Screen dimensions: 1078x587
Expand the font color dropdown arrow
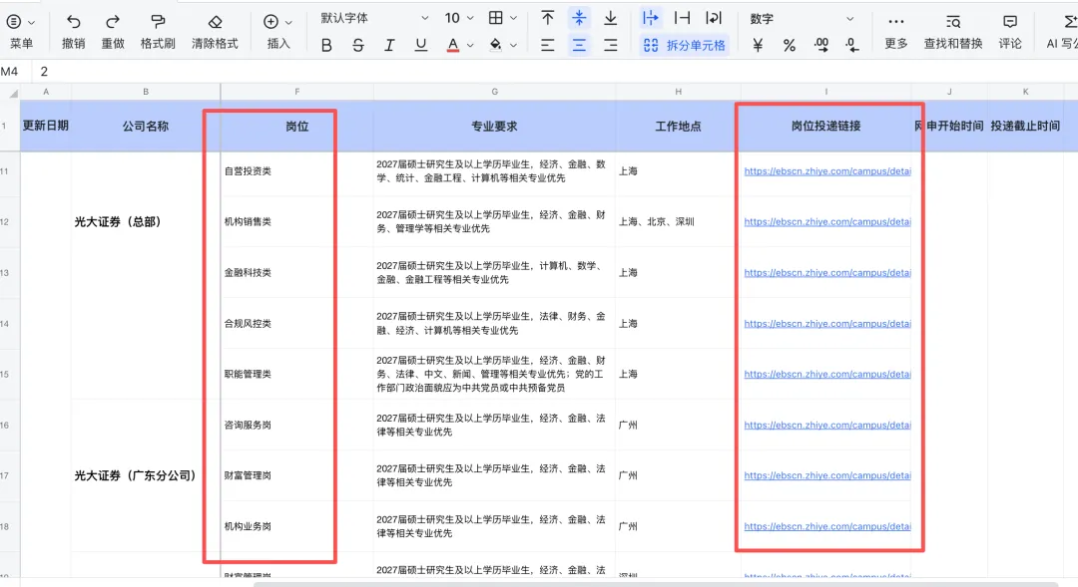coord(470,45)
